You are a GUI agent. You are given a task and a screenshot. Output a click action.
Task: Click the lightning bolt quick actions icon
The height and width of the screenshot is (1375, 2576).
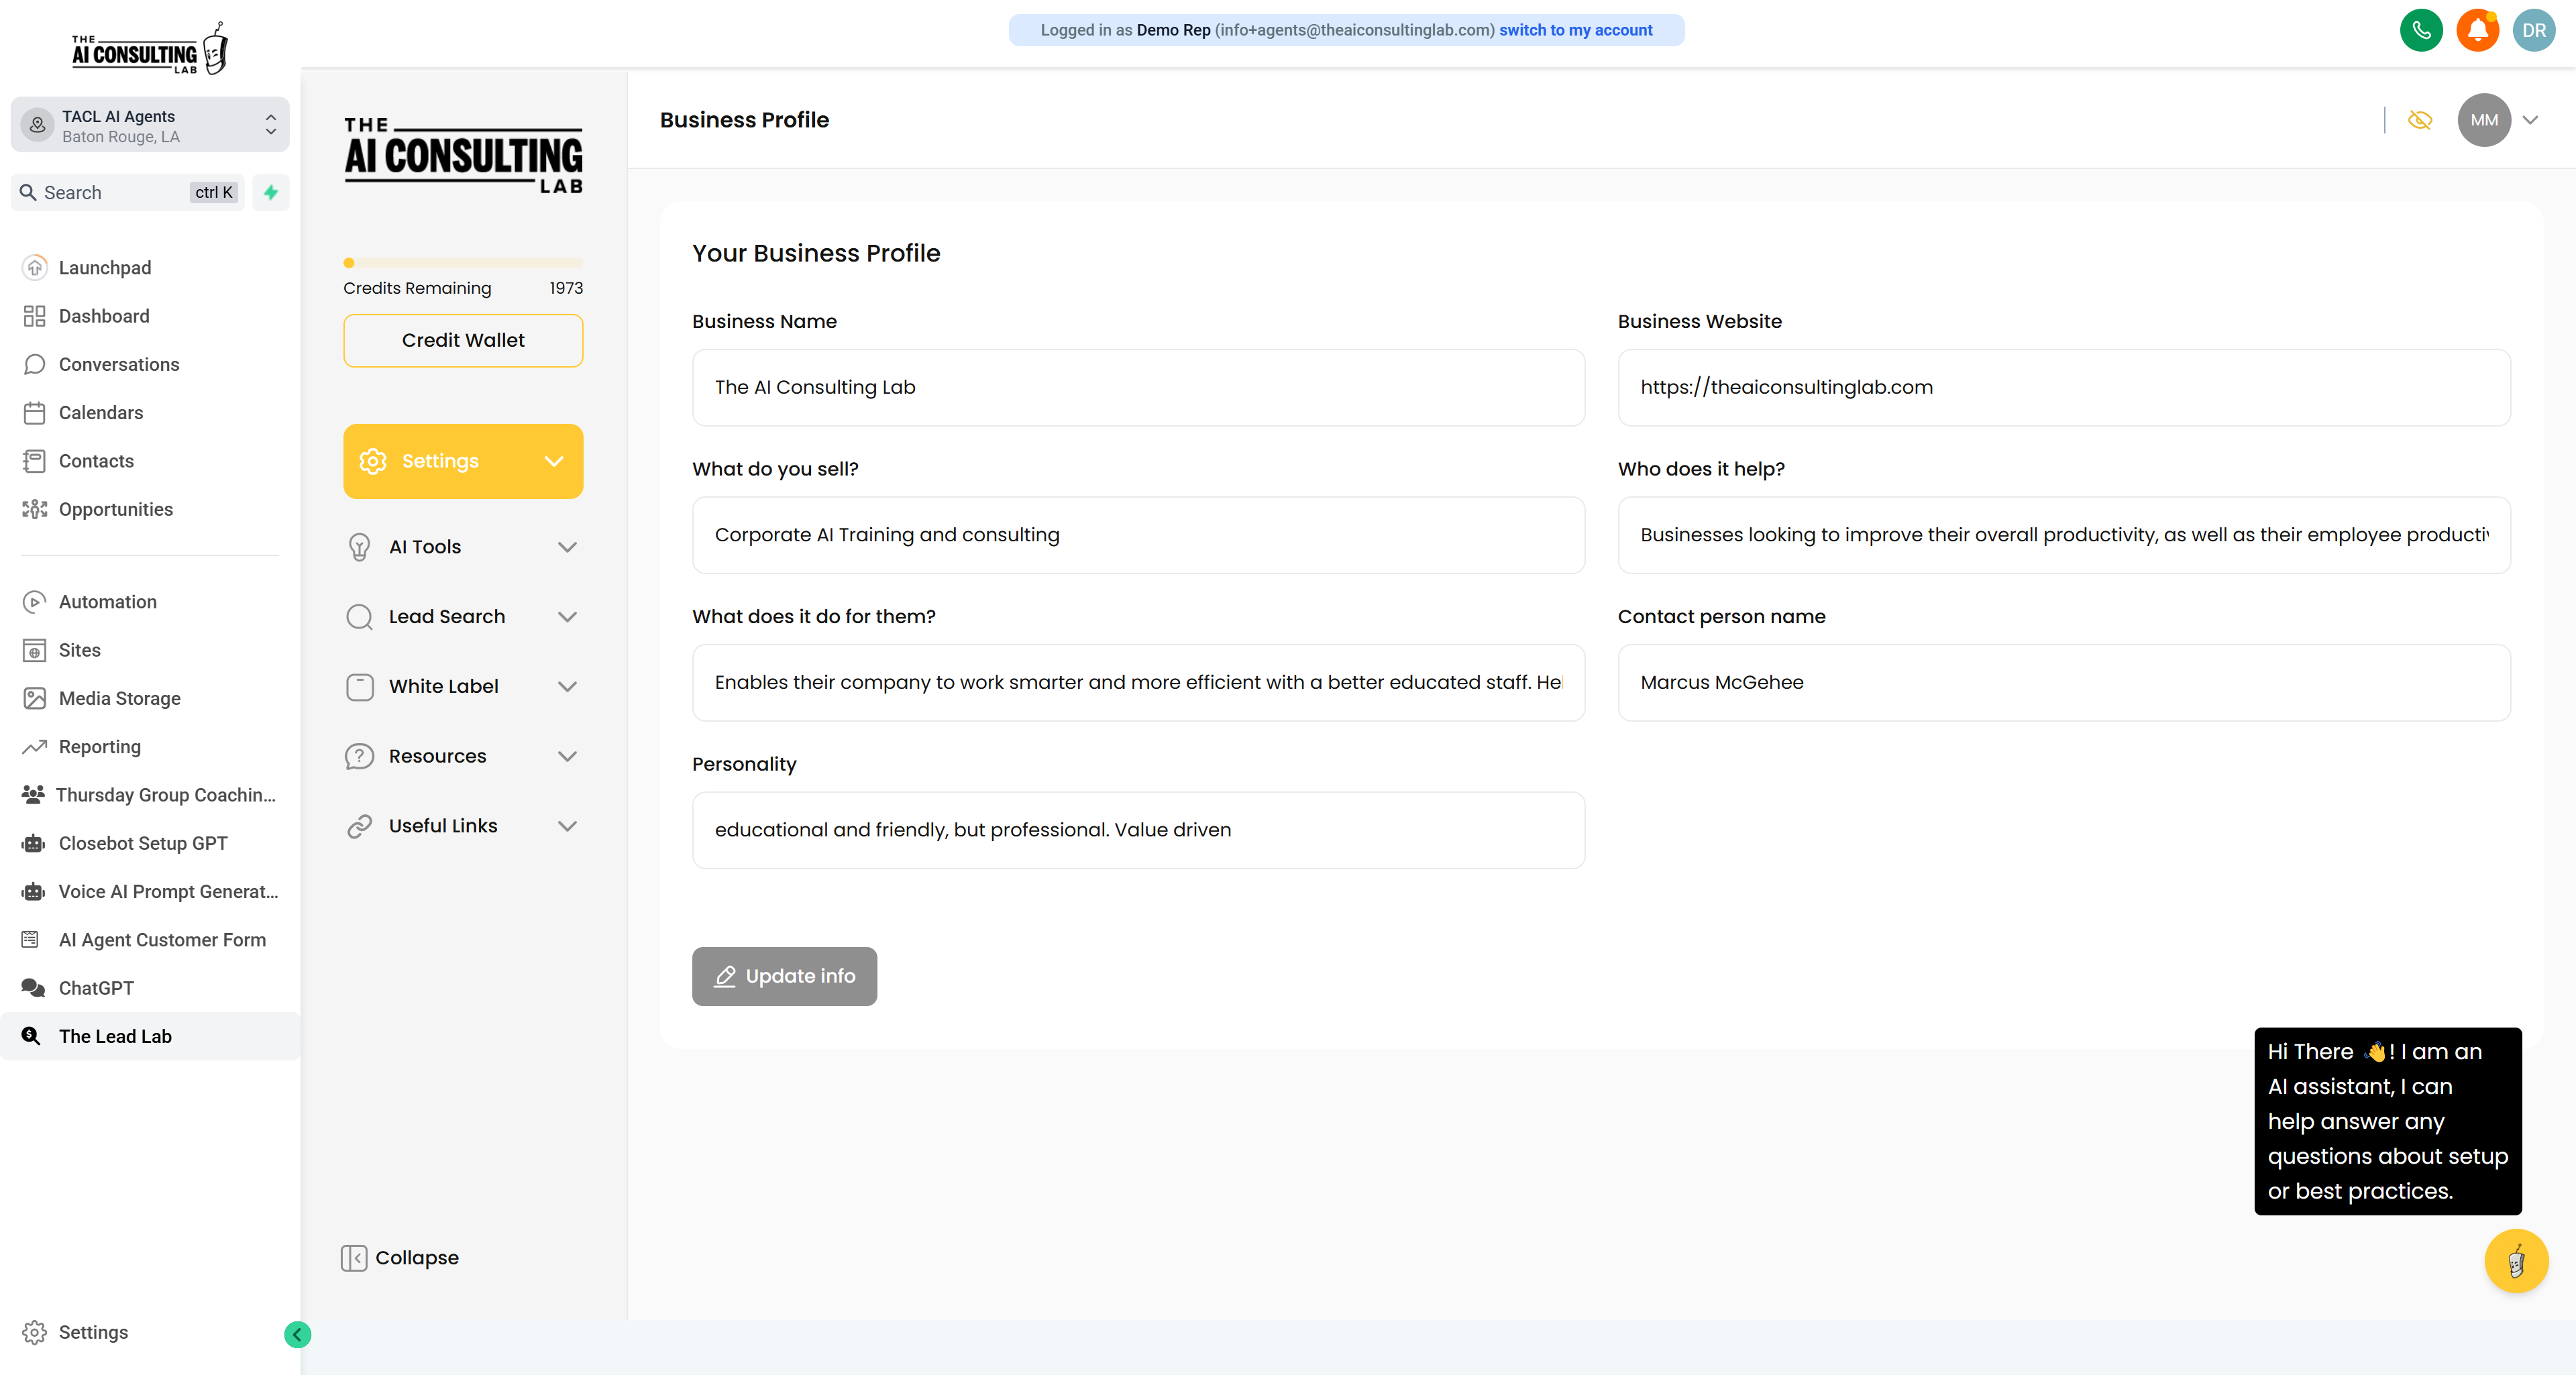pos(270,192)
